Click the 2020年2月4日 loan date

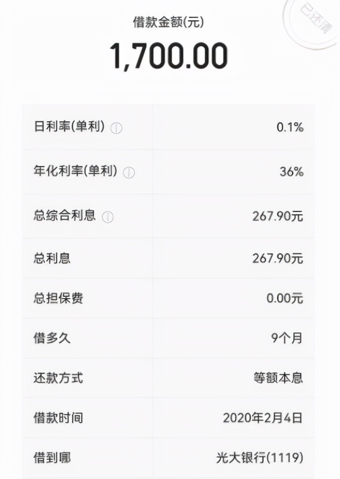pos(263,418)
